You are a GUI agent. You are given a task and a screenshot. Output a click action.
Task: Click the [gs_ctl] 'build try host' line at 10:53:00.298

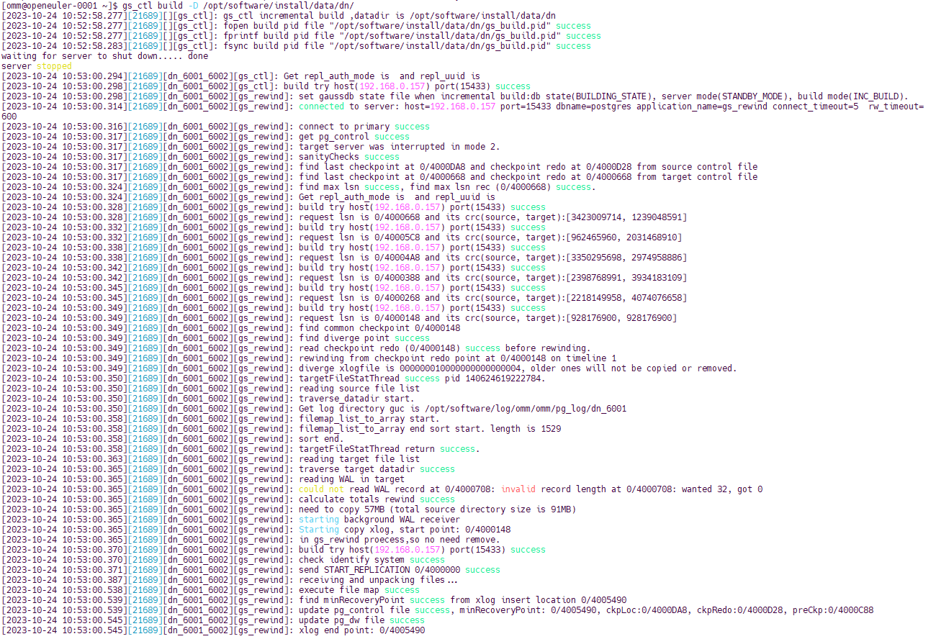coord(266,86)
